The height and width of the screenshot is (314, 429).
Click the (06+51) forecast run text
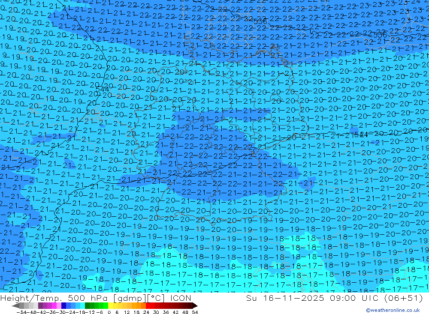(x=404, y=298)
